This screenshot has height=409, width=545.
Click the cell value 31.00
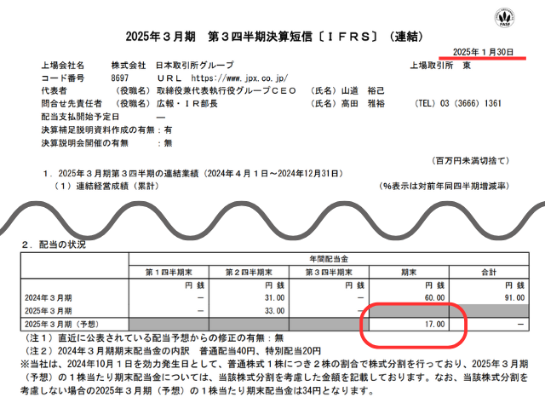click(x=274, y=298)
